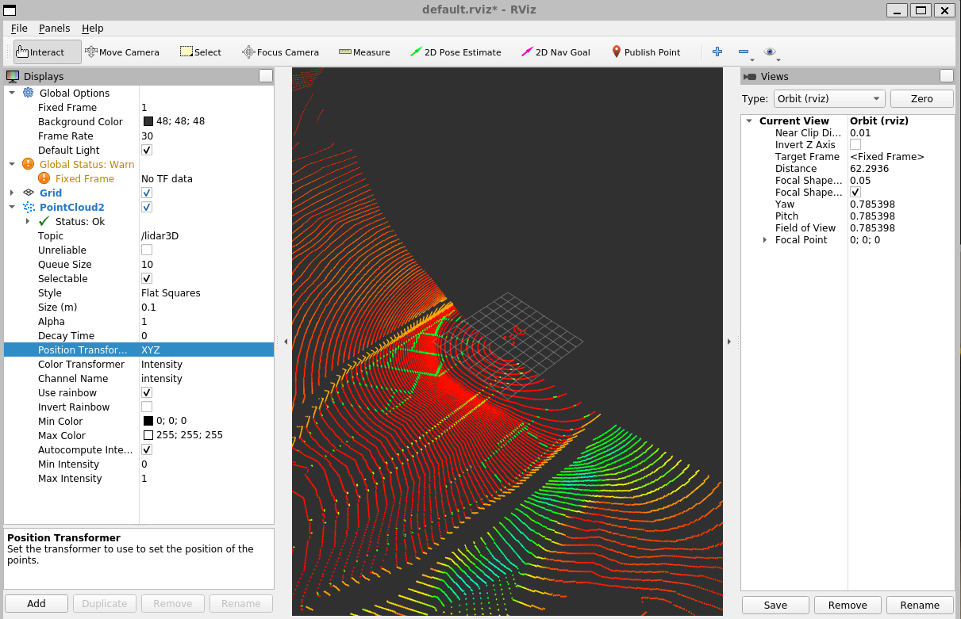This screenshot has height=619, width=961.
Task: Click the blue plus add-tool icon
Action: coord(717,52)
